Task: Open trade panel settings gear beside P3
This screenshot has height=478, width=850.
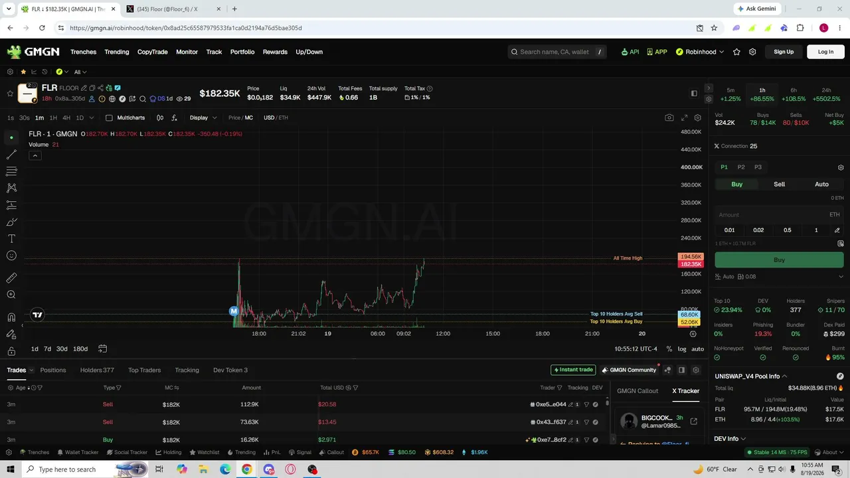Action: (x=841, y=167)
